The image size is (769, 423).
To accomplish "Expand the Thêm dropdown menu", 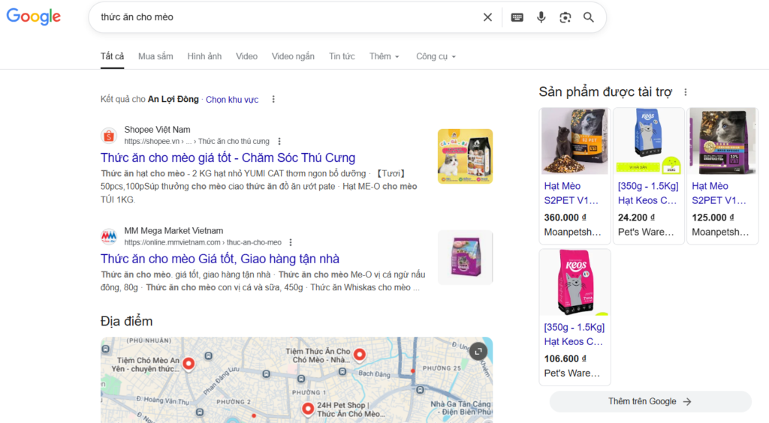I will click(x=384, y=56).
